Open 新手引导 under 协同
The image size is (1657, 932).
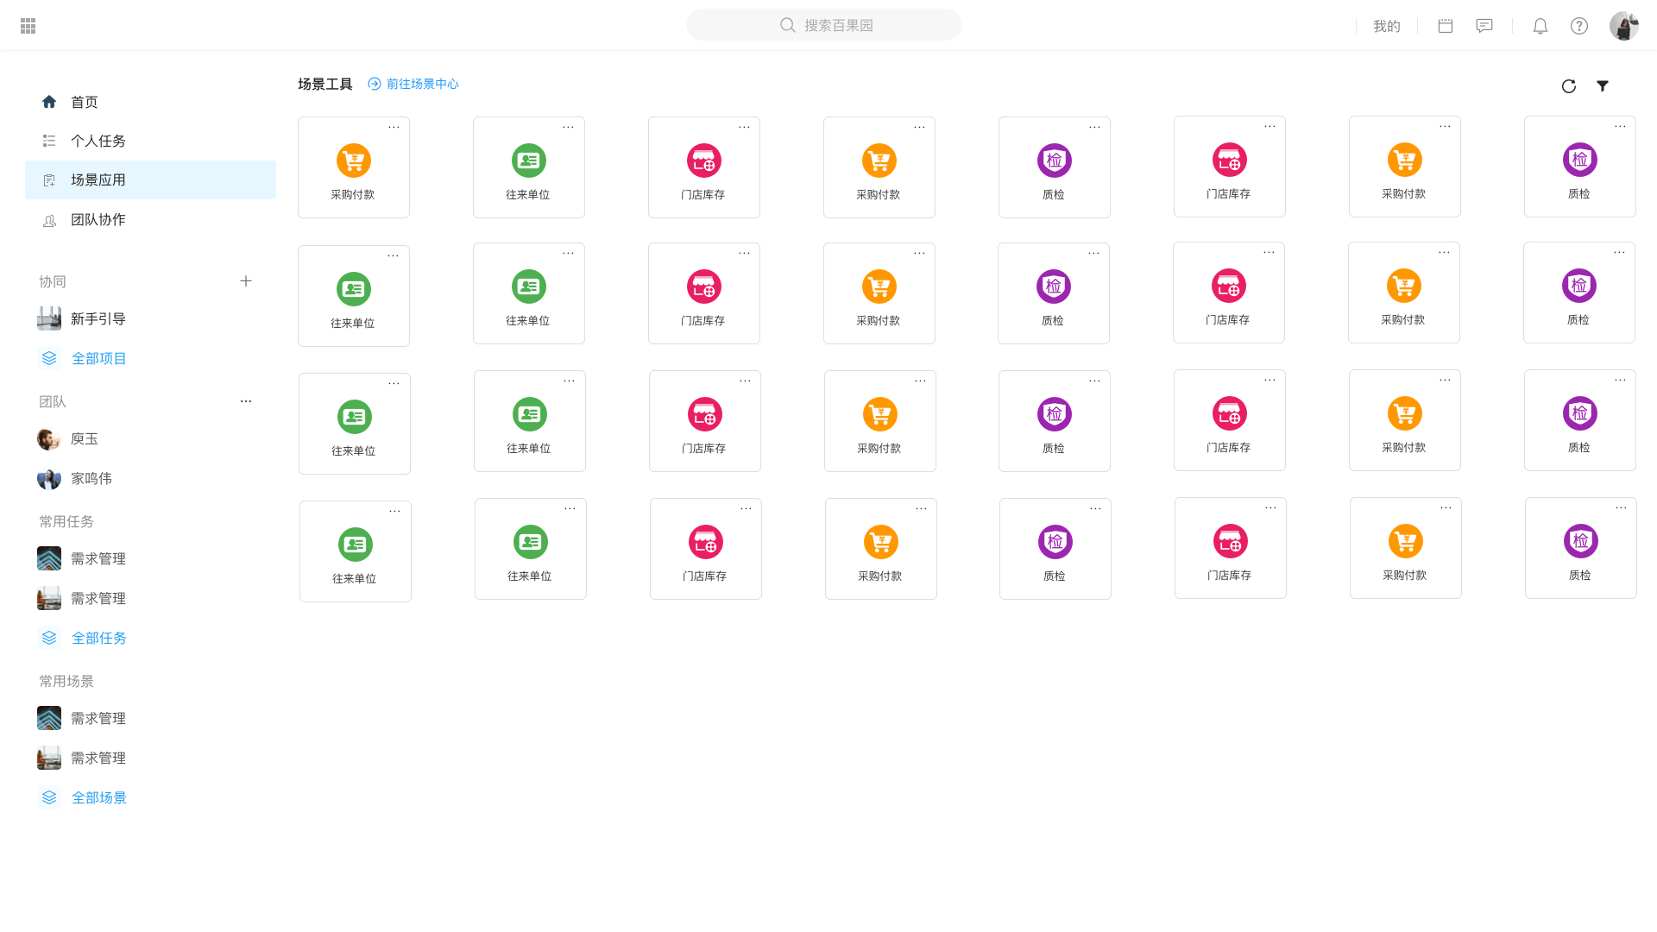point(98,319)
